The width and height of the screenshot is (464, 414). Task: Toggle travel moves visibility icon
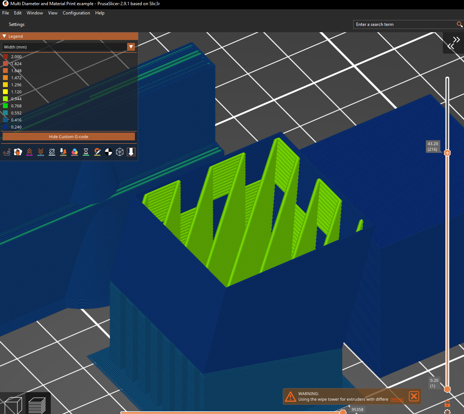pyautogui.click(x=7, y=152)
